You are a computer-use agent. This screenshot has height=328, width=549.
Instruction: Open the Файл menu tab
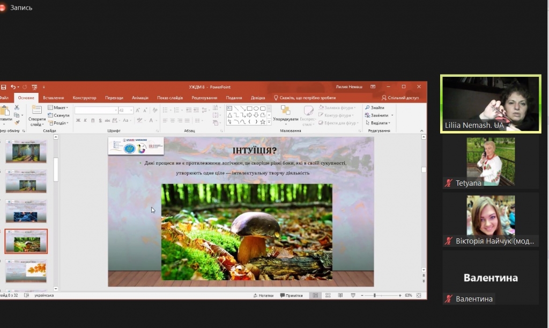4,98
